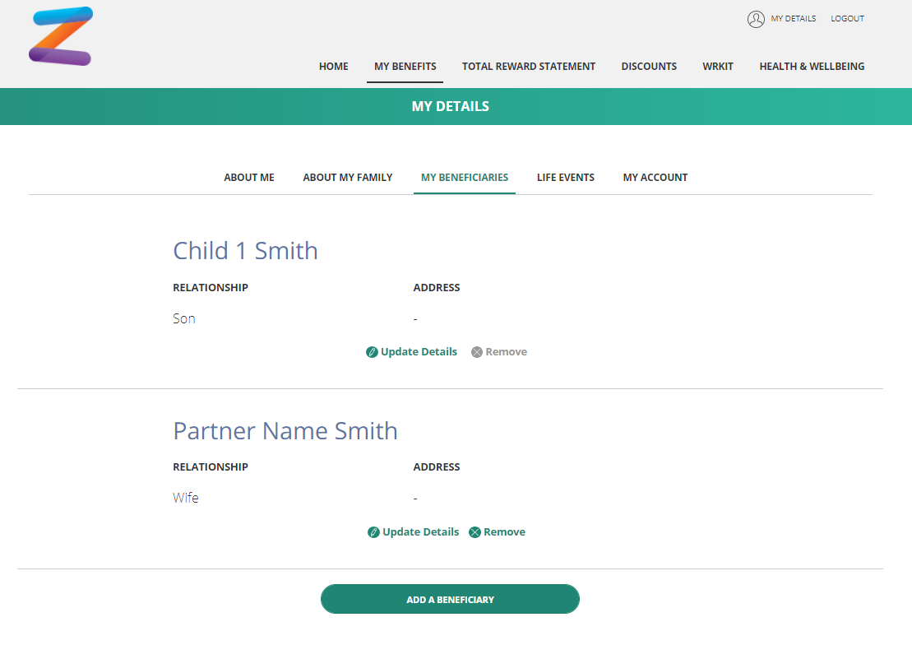Screen dimensions: 912x645
Task: Click pencil icon for Child 1 Smith
Action: 372,352
